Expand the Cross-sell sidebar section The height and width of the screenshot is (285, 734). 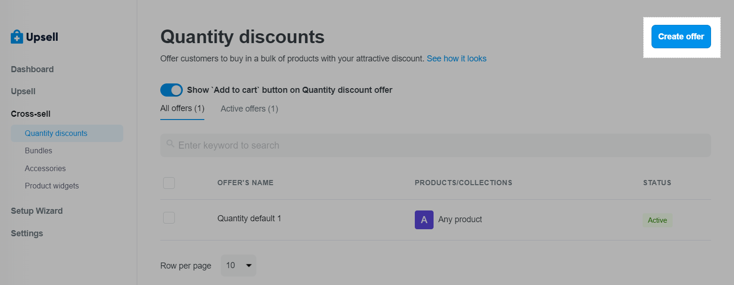click(30, 114)
